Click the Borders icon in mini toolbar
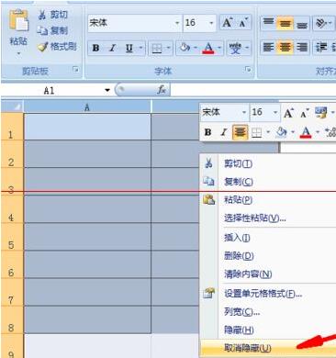336x358 pixels. pyautogui.click(x=256, y=132)
